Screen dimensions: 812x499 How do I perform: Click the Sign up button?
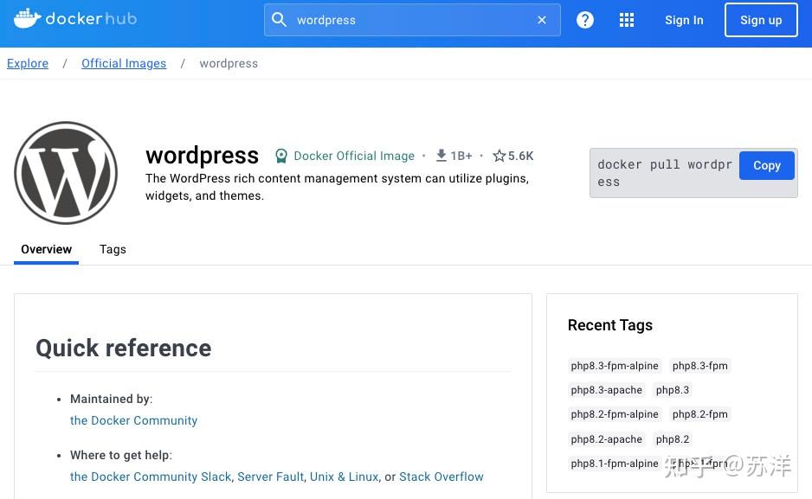point(760,20)
